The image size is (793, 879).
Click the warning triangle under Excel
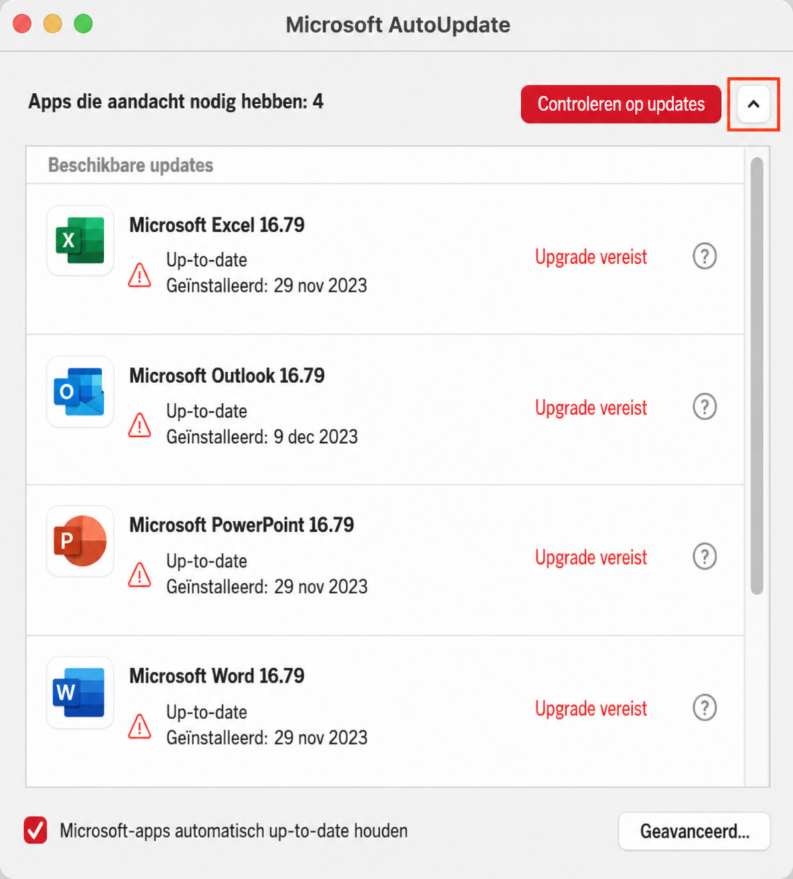click(x=139, y=275)
